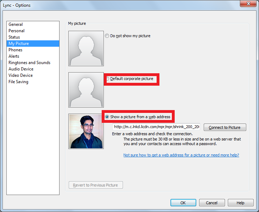Open the Status options page
259x212 pixels.
click(x=33, y=37)
